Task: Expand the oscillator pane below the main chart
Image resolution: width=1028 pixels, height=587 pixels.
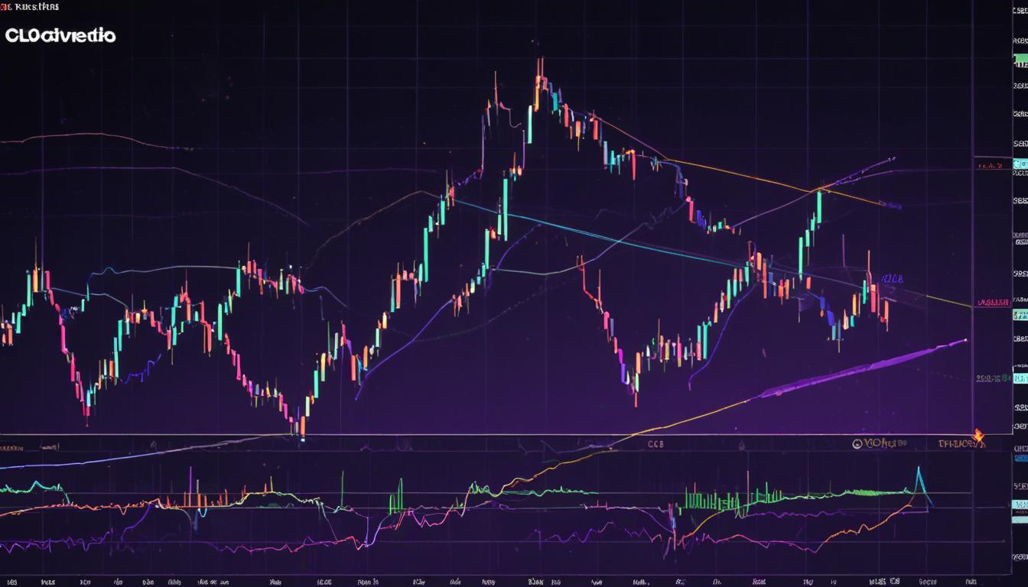Action: click(x=514, y=504)
